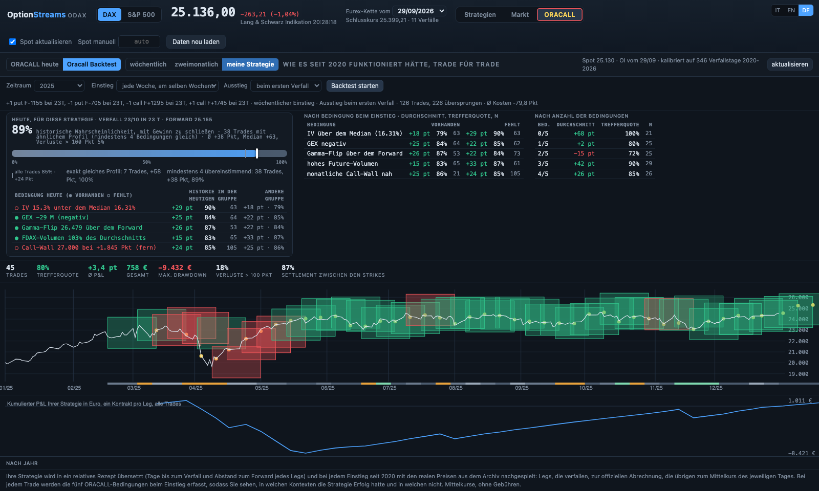Click 'Gamma-Flip 26.479 über dem Forward' row
The width and height of the screenshot is (819, 491).
pos(149,228)
